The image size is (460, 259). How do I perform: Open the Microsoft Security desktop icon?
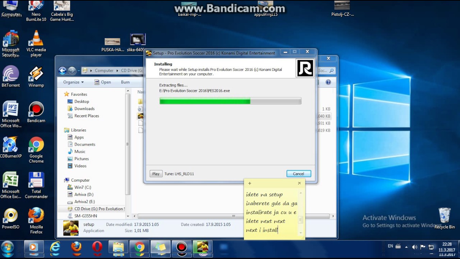(x=11, y=44)
